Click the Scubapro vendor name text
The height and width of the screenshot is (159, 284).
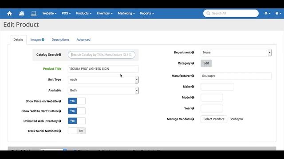click(x=236, y=119)
